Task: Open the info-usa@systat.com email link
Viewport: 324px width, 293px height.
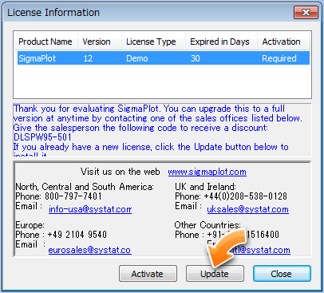Action: pyautogui.click(x=90, y=209)
